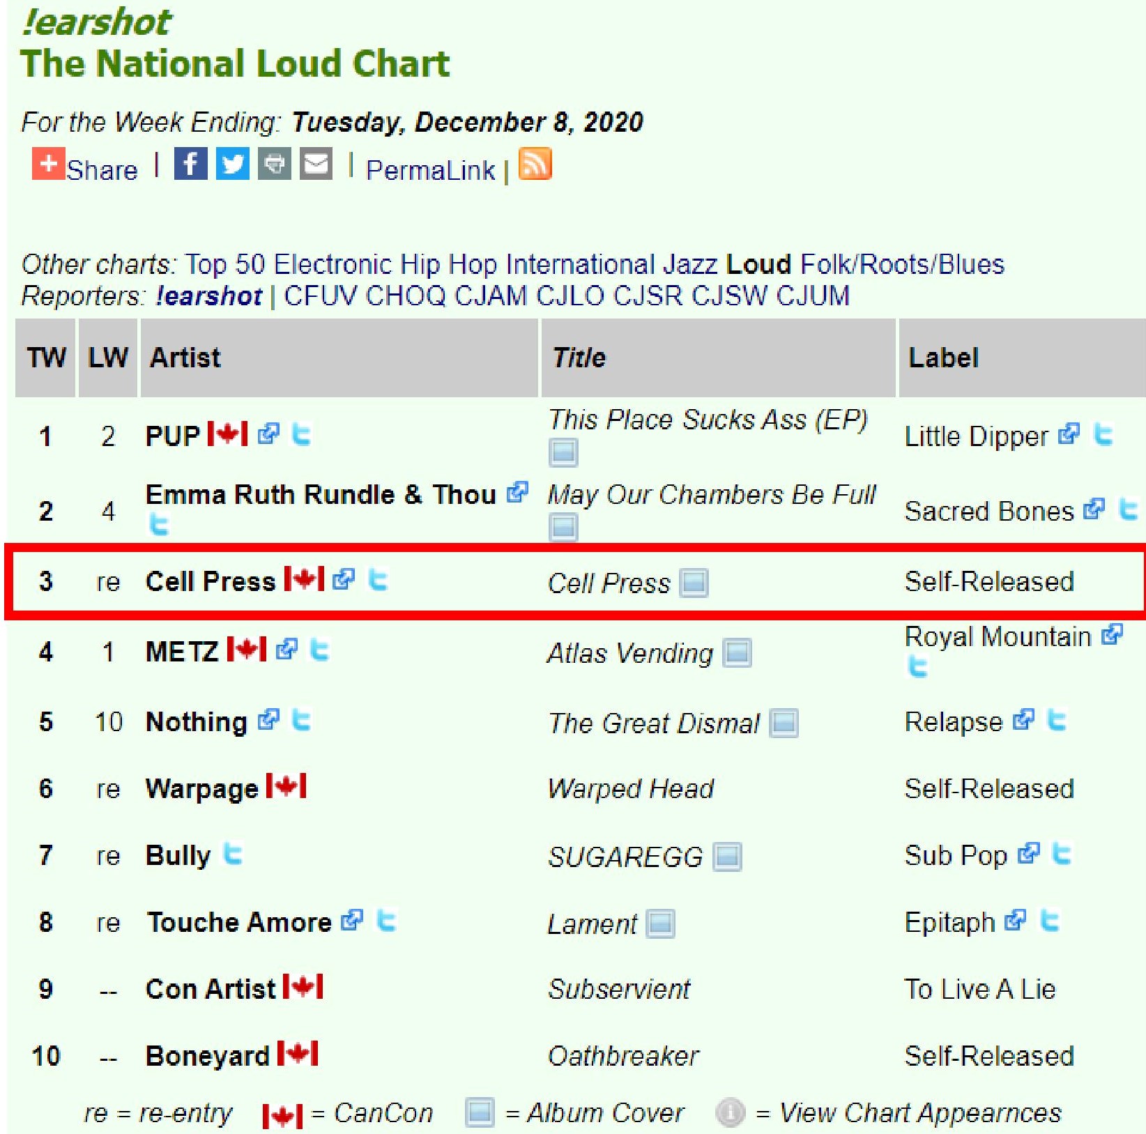Share the chart on Twitter

(x=232, y=164)
